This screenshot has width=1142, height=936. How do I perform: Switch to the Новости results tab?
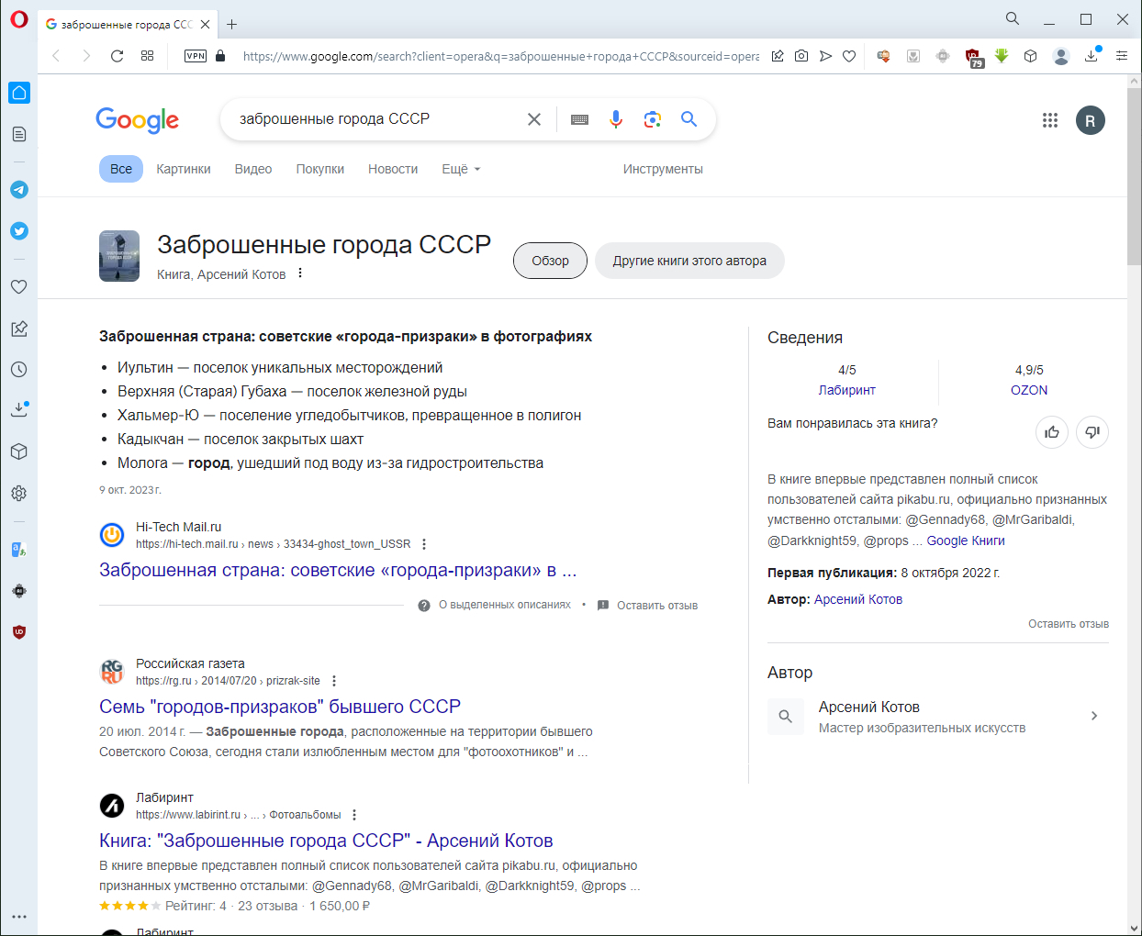(x=393, y=169)
